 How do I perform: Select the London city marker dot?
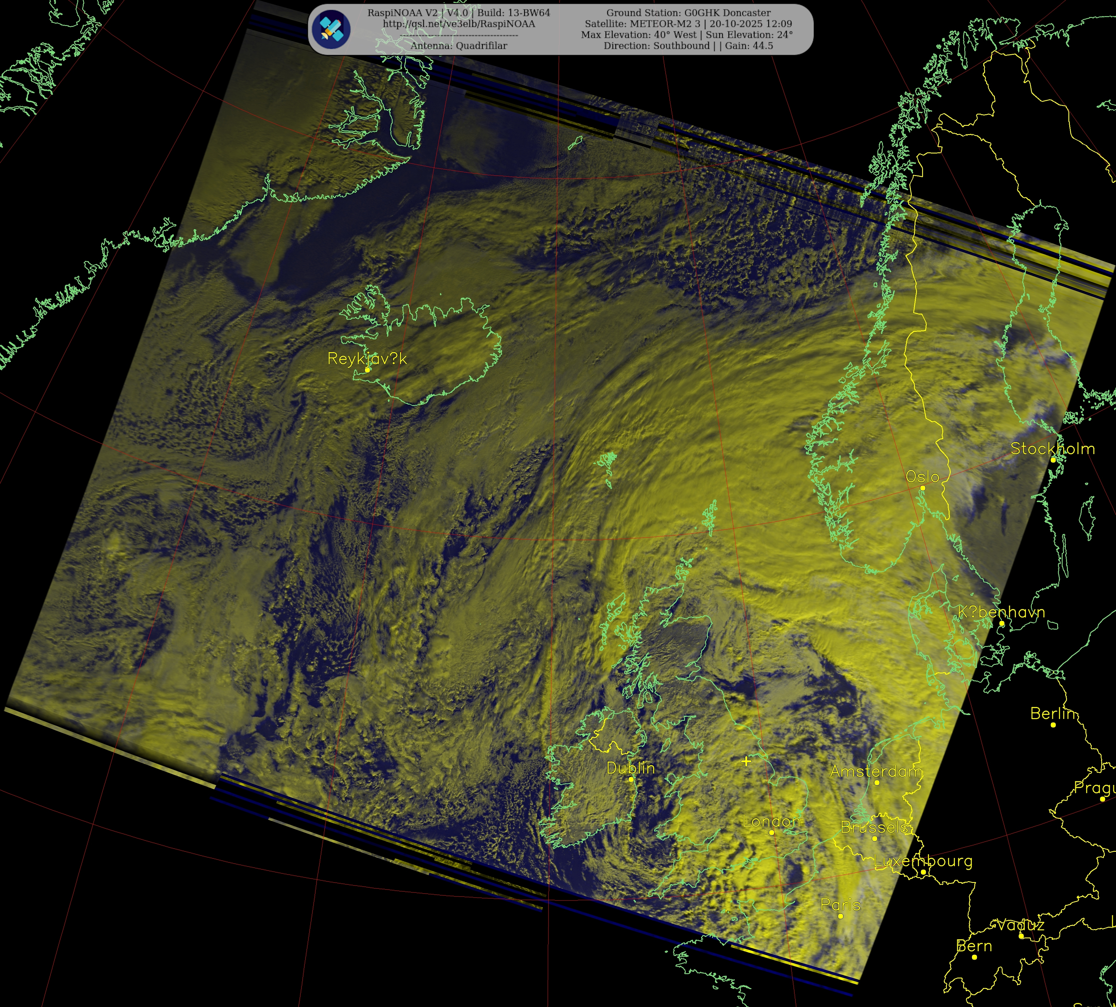click(x=771, y=832)
